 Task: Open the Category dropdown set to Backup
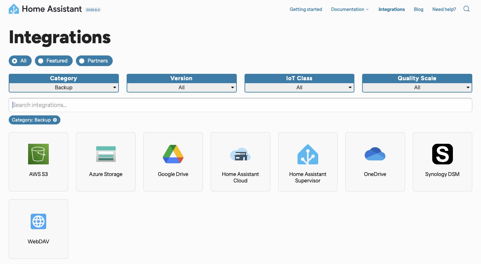pos(64,87)
